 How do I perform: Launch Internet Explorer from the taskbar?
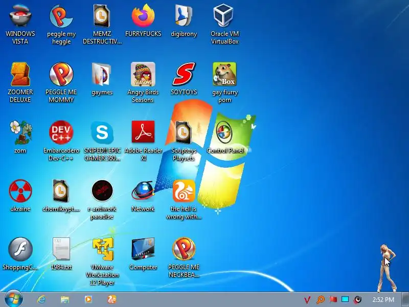[41, 299]
